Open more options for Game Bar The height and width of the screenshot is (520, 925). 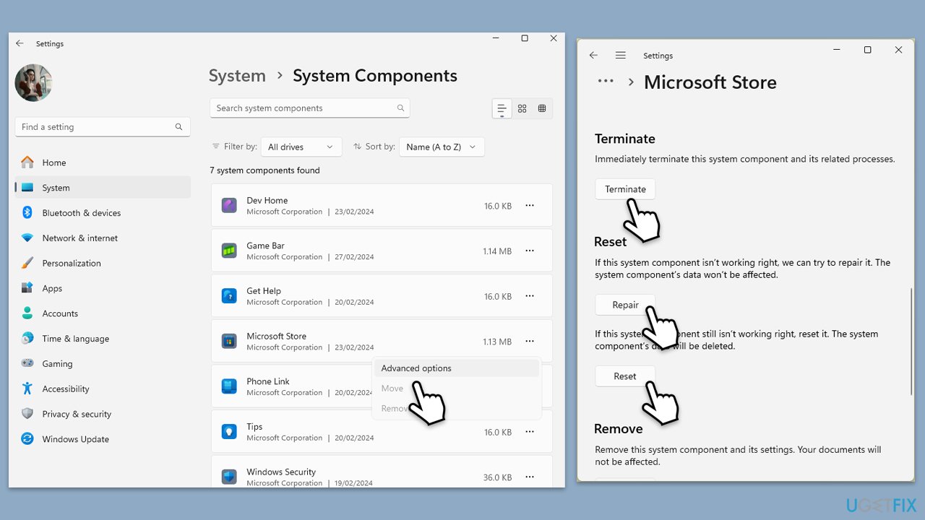[530, 251]
